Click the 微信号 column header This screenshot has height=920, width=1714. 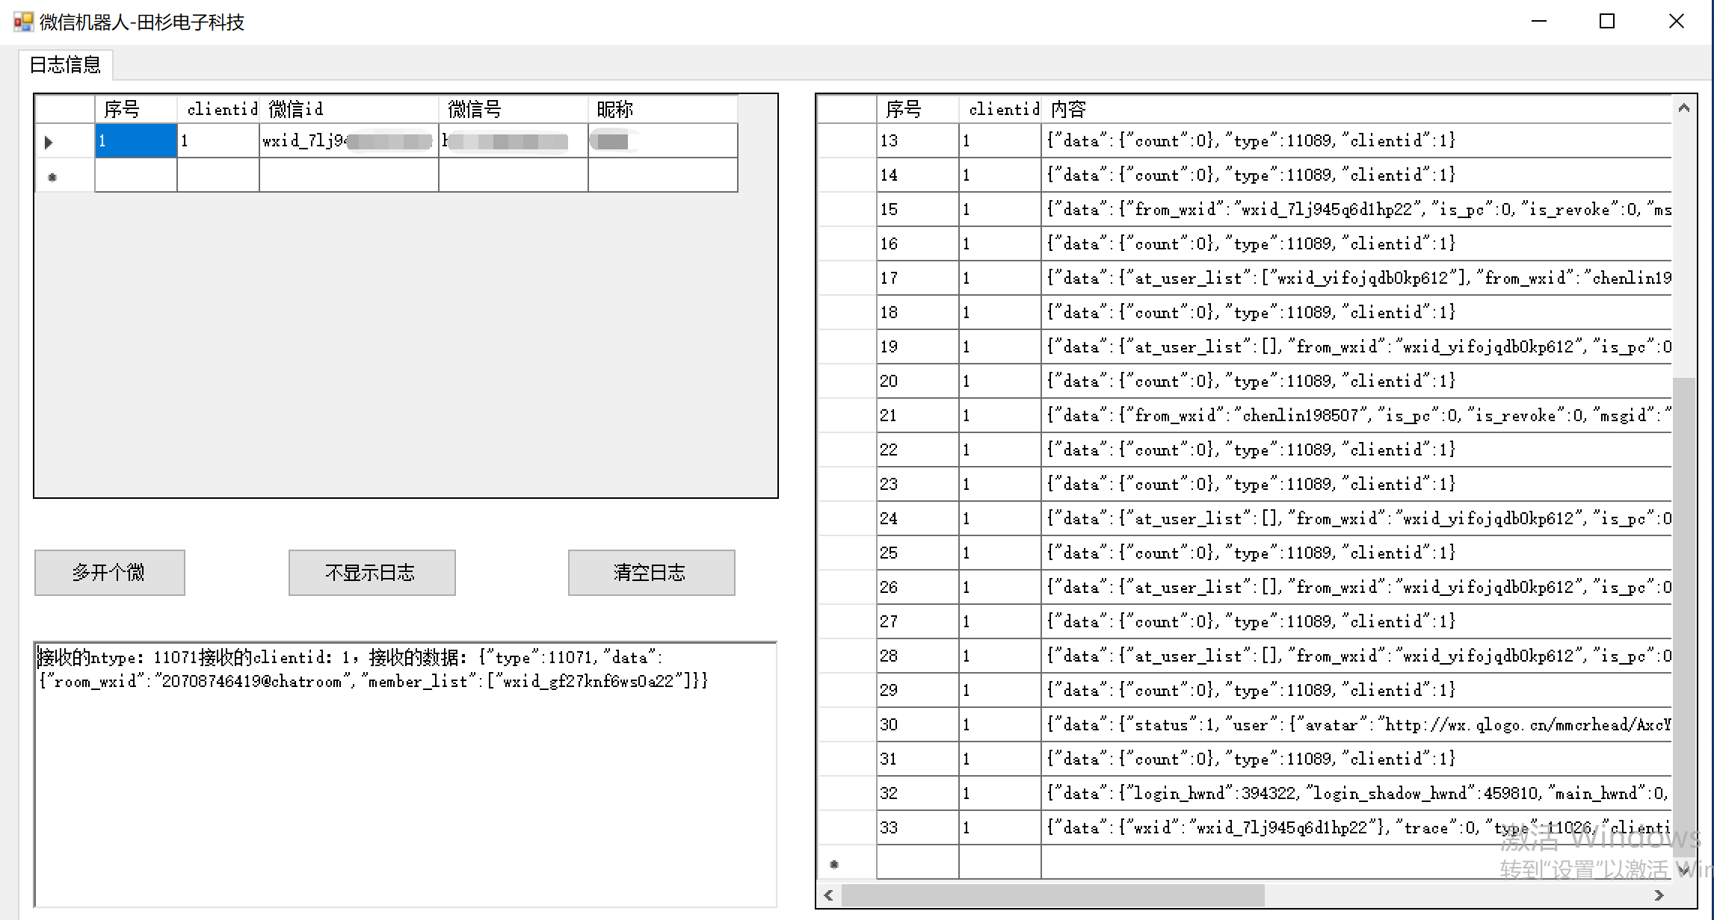513,110
